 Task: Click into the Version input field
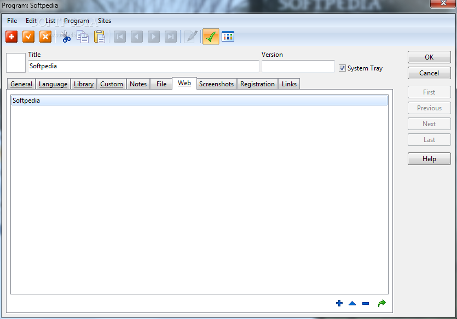(298, 66)
